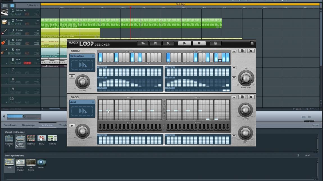Mute track 3 Drums

click(18, 34)
